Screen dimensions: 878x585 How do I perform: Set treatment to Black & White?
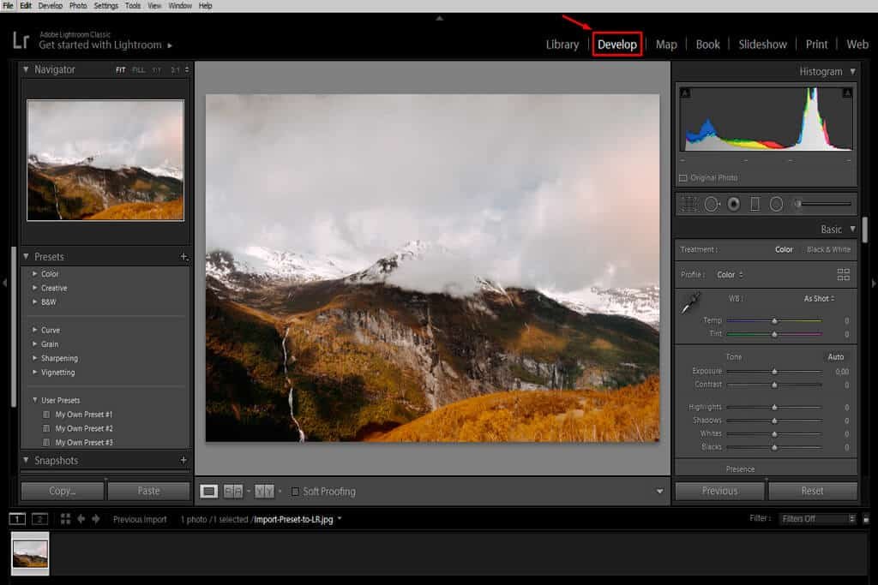click(828, 249)
